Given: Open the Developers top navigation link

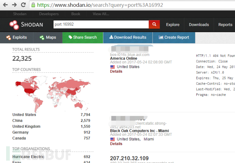Looking at the screenshot, I should tap(49, 14).
